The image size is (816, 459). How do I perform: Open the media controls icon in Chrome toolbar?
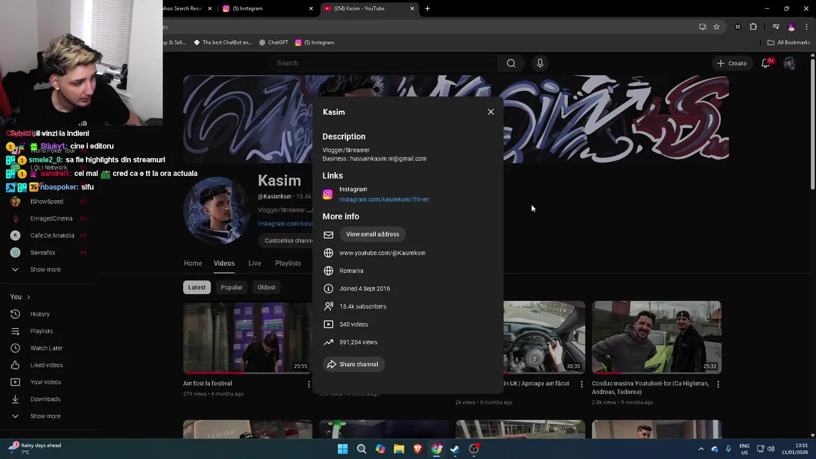[776, 27]
